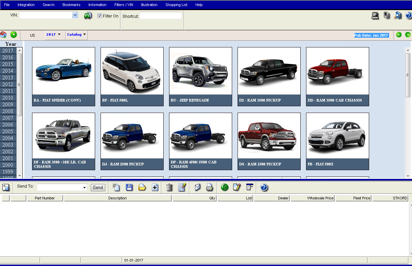Click the green car VIN lookup icon

click(x=88, y=15)
